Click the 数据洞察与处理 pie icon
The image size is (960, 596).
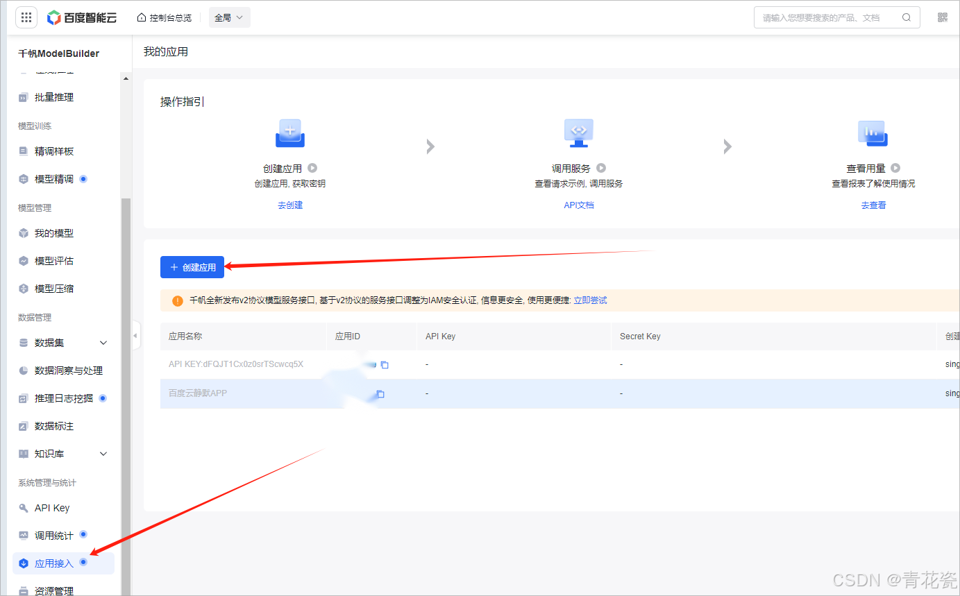(x=23, y=371)
